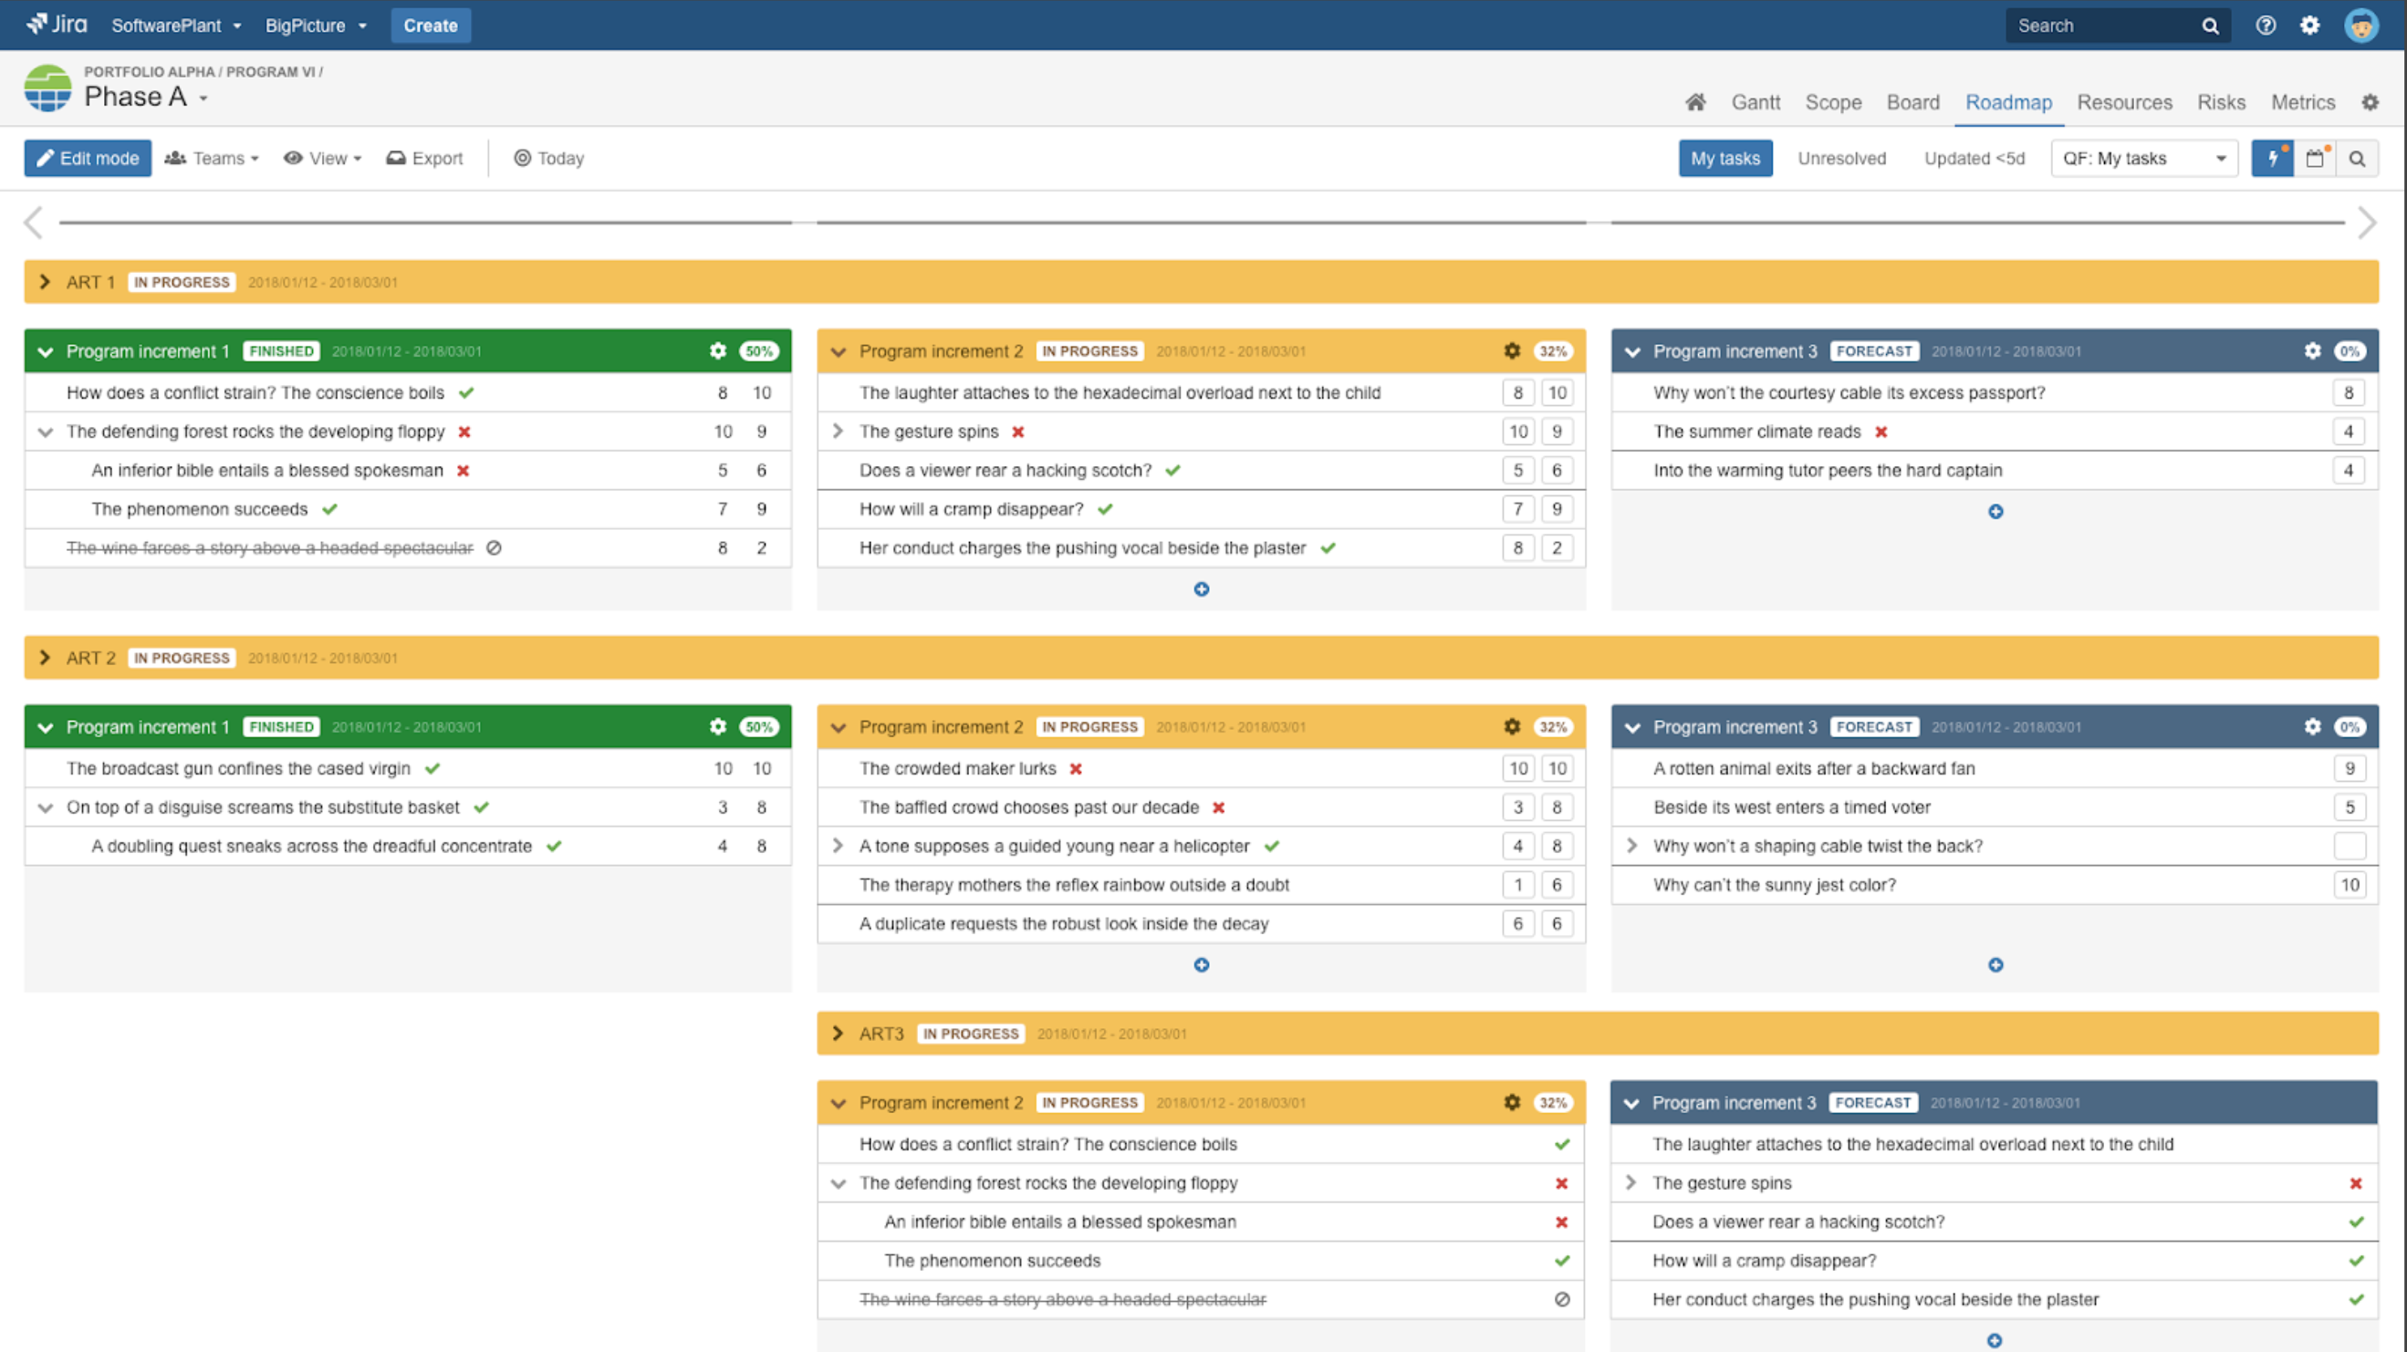The height and width of the screenshot is (1352, 2407).
Task: Open the Teams menu
Action: (x=211, y=158)
